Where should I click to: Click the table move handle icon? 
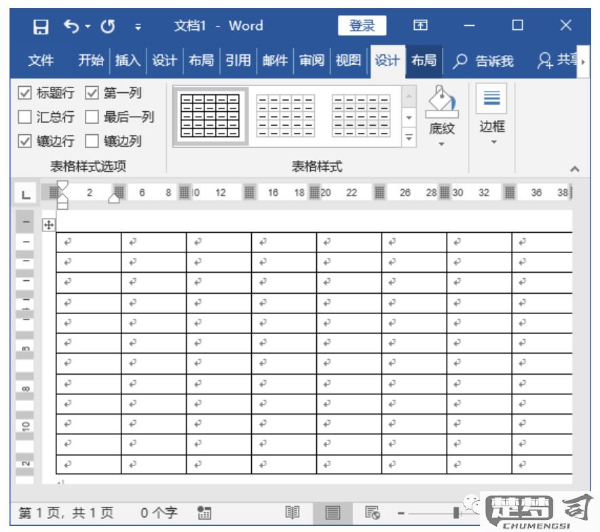coord(49,225)
